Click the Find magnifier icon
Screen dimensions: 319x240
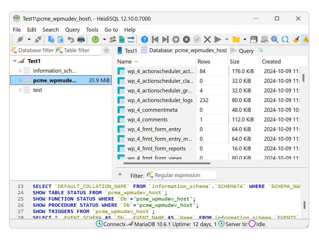click(x=275, y=40)
